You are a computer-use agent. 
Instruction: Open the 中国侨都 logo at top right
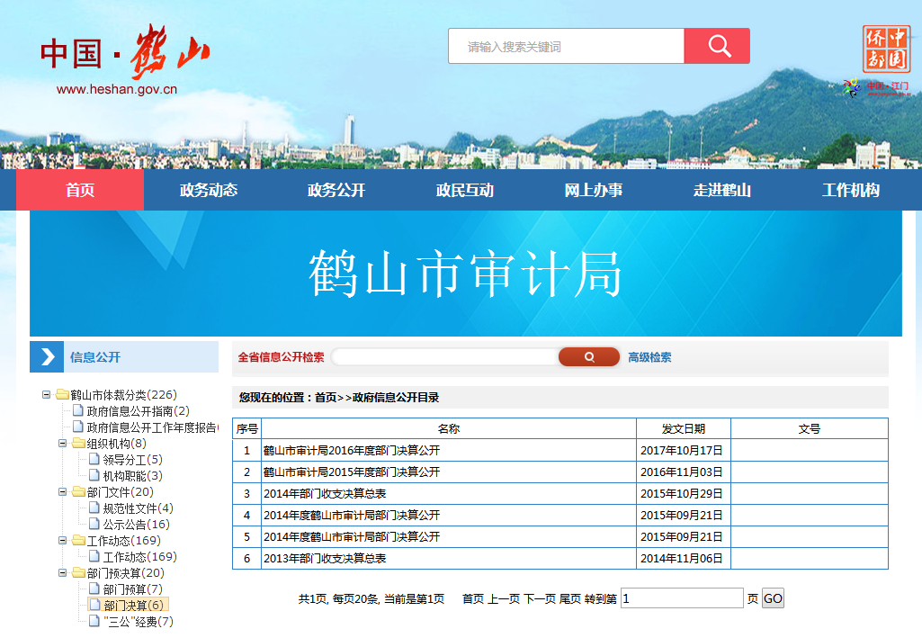pos(884,49)
